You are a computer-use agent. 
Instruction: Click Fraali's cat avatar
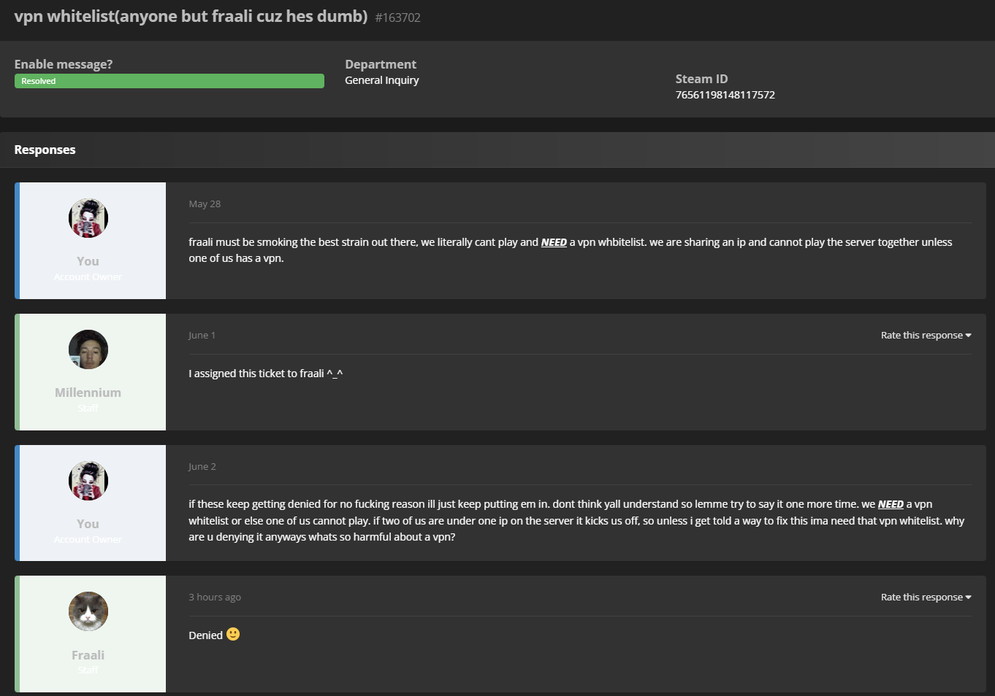88,611
